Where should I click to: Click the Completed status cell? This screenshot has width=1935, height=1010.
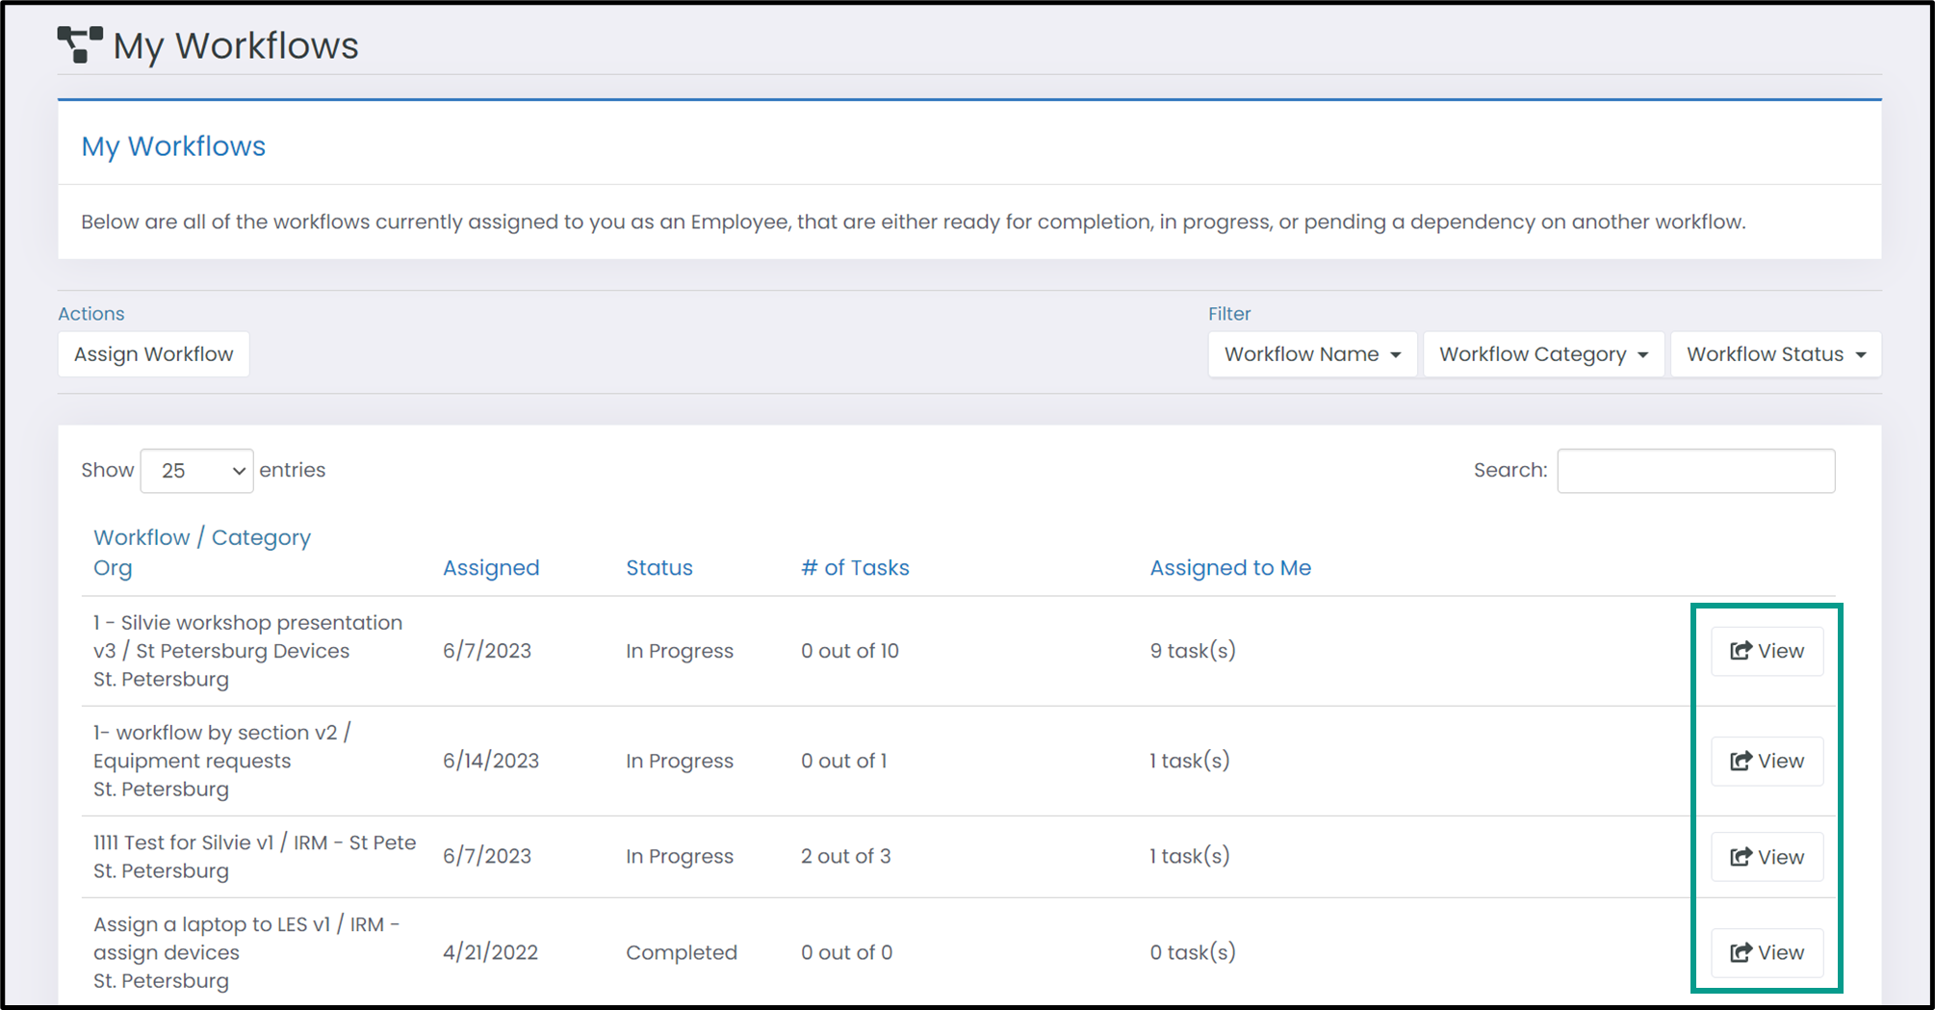(x=682, y=952)
